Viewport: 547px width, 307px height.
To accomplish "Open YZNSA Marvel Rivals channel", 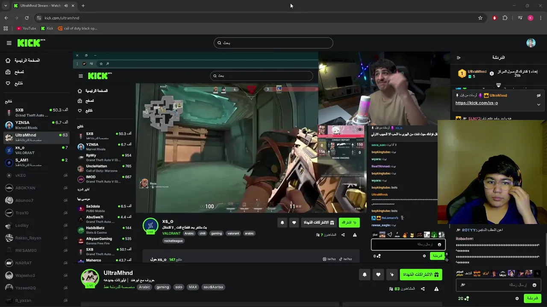I will (36, 125).
